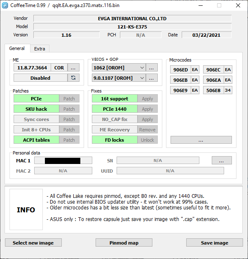Click the ME Disabled status field
Image resolution: width=248 pixels, height=259 pixels.
(40, 78)
